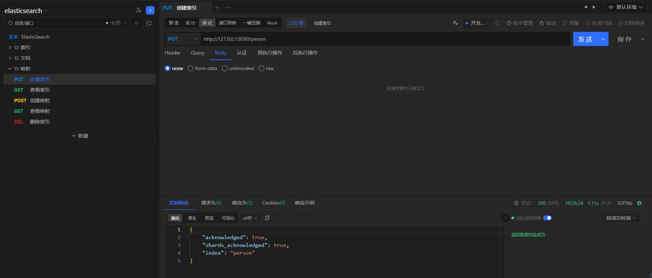652x278 pixels.
Task: Open 版本管理 version history
Action: [519, 23]
